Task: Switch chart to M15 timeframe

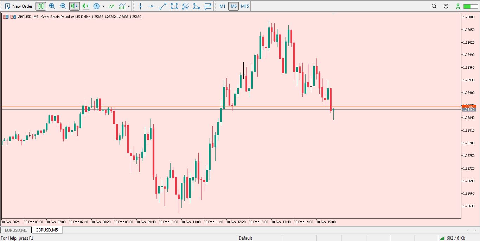Action: point(245,6)
